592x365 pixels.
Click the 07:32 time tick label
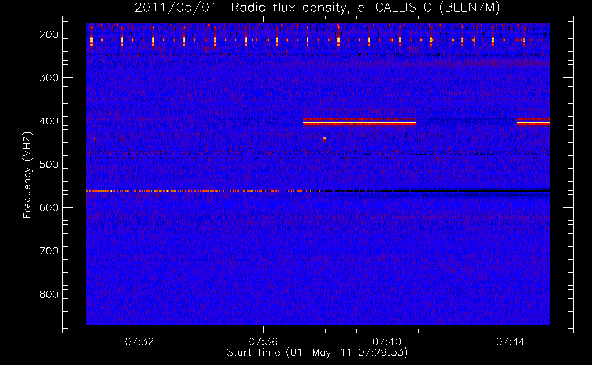click(140, 342)
